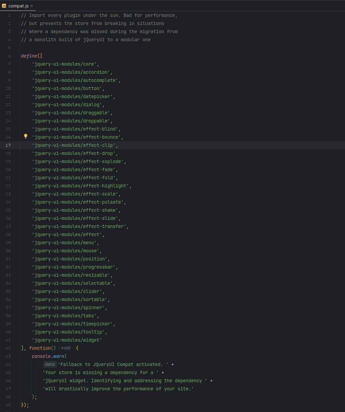The width and height of the screenshot is (345, 412).
Task: Place cursor on the define keyword
Action: pyautogui.click(x=29, y=55)
